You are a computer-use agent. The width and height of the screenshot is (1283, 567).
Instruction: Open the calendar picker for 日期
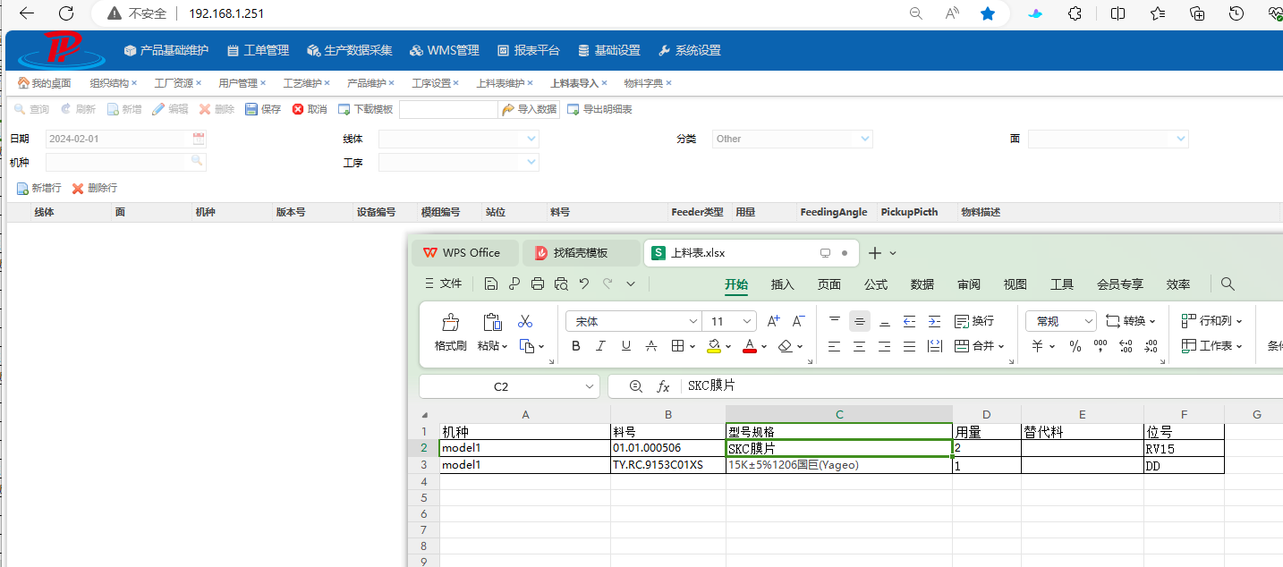199,139
